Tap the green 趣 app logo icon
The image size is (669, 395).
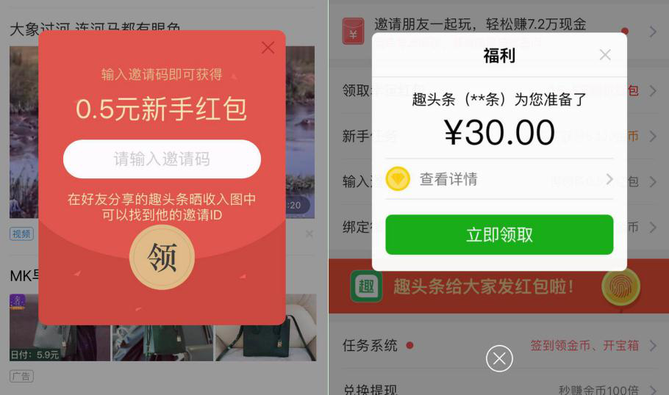pos(366,286)
